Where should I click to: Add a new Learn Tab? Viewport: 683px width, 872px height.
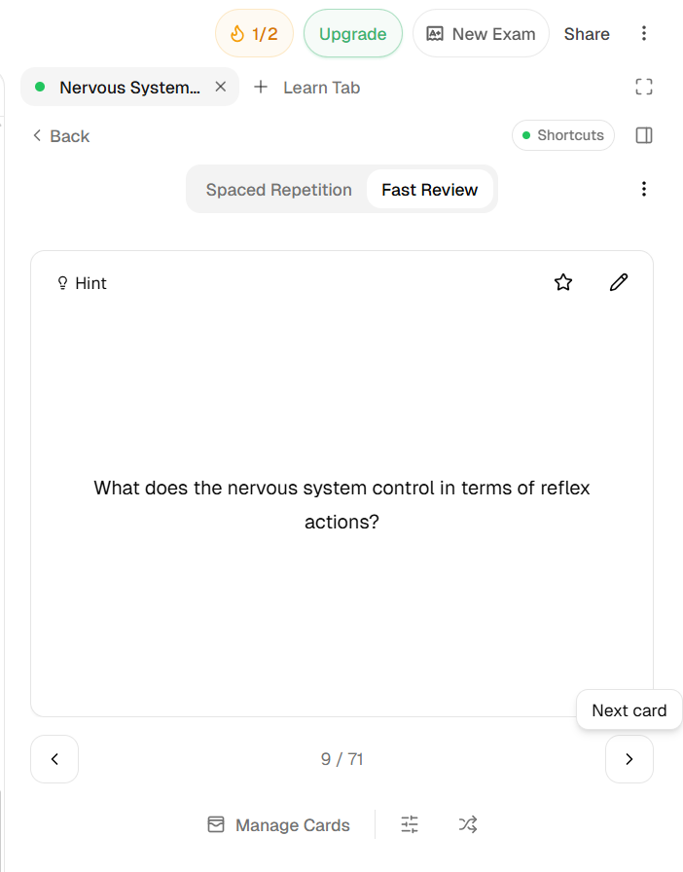(x=307, y=88)
